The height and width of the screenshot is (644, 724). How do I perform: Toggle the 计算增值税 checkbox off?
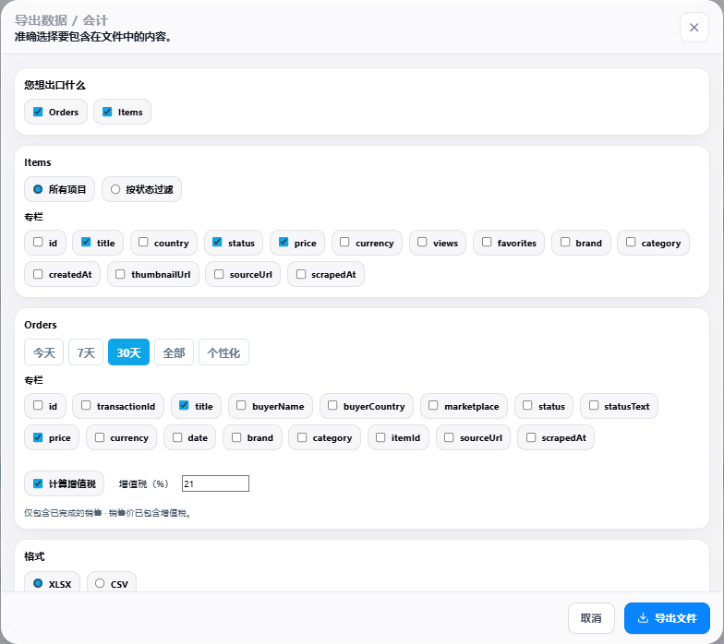tap(38, 483)
